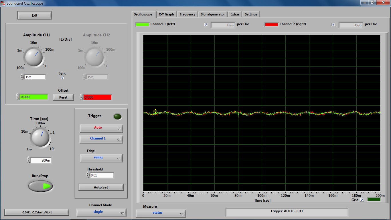Click the Auto Set button
Screen dimensions: 391x220
pyautogui.click(x=101, y=187)
